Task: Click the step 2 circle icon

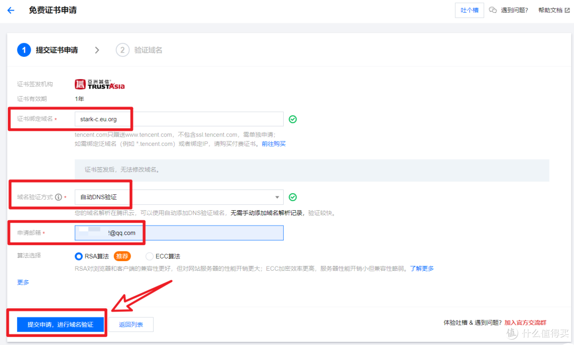Action: click(x=122, y=50)
